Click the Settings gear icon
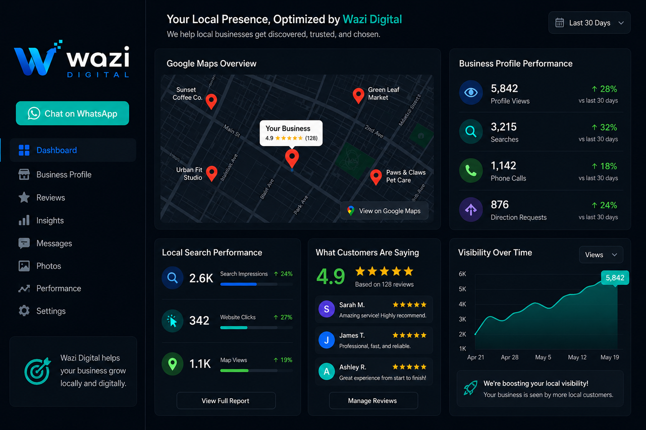The height and width of the screenshot is (430, 646). (x=24, y=311)
